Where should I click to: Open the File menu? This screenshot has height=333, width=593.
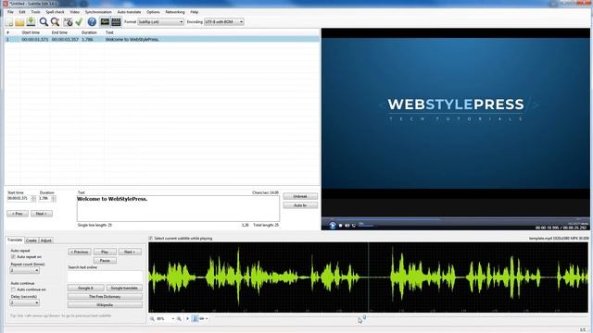[10, 12]
